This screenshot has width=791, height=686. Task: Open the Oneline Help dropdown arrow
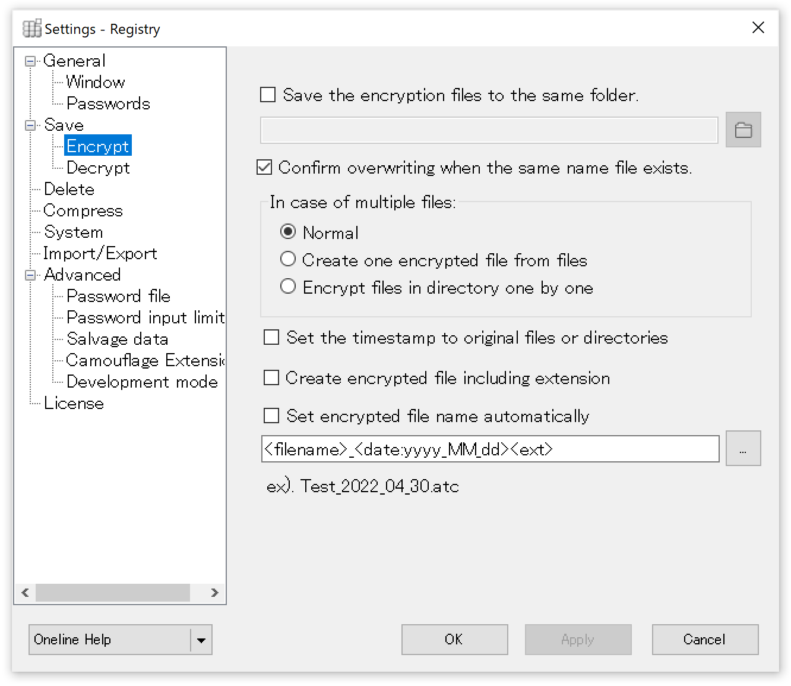click(x=201, y=640)
